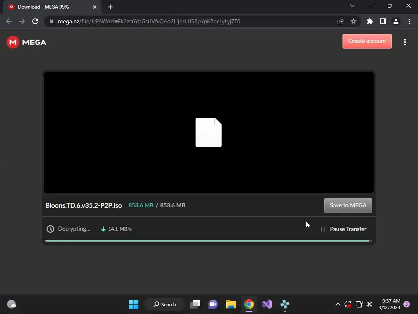Bookmark the page with the star icon
Screen dimensions: 418x314
pos(354,21)
